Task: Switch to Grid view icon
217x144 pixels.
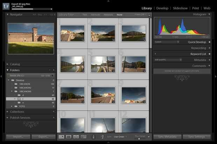Action: pyautogui.click(x=62, y=137)
